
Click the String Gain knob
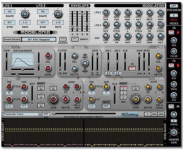(53, 99)
